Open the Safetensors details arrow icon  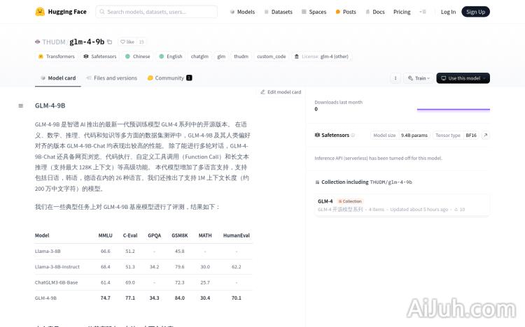[485, 135]
